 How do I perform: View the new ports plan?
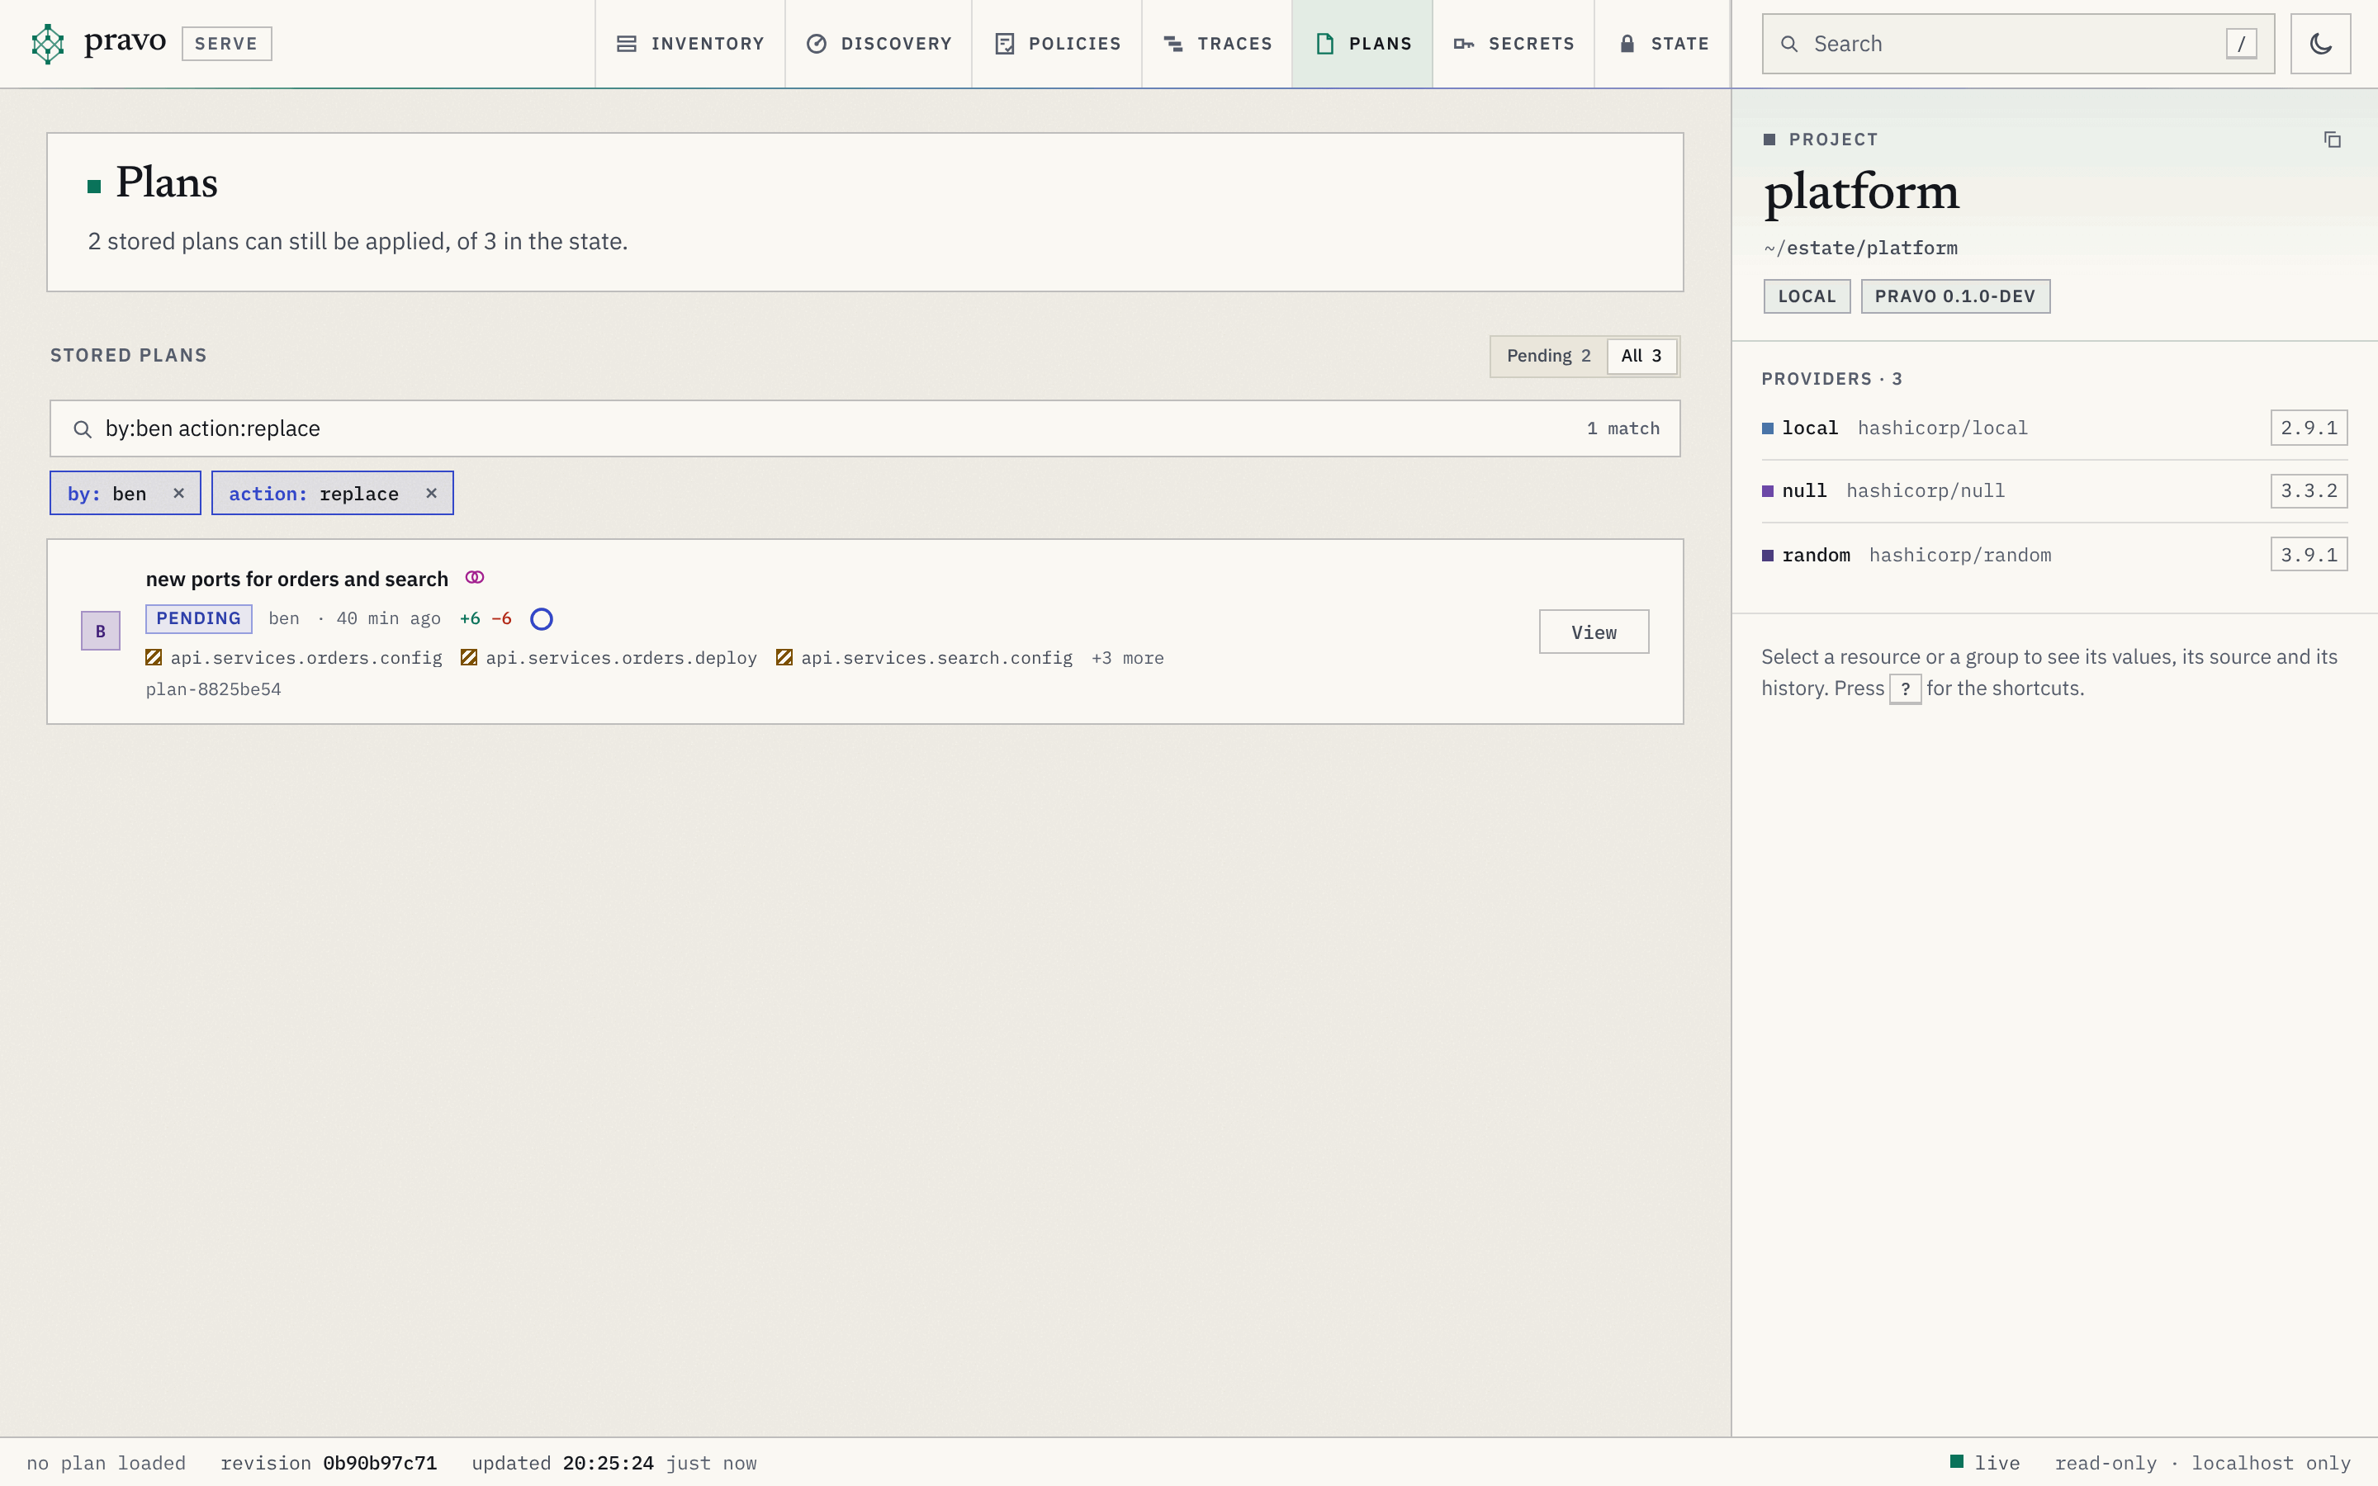(x=1594, y=632)
